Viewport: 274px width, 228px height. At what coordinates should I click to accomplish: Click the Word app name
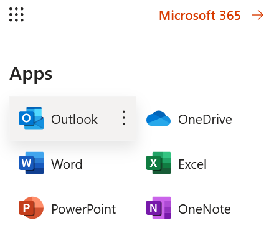coord(67,164)
